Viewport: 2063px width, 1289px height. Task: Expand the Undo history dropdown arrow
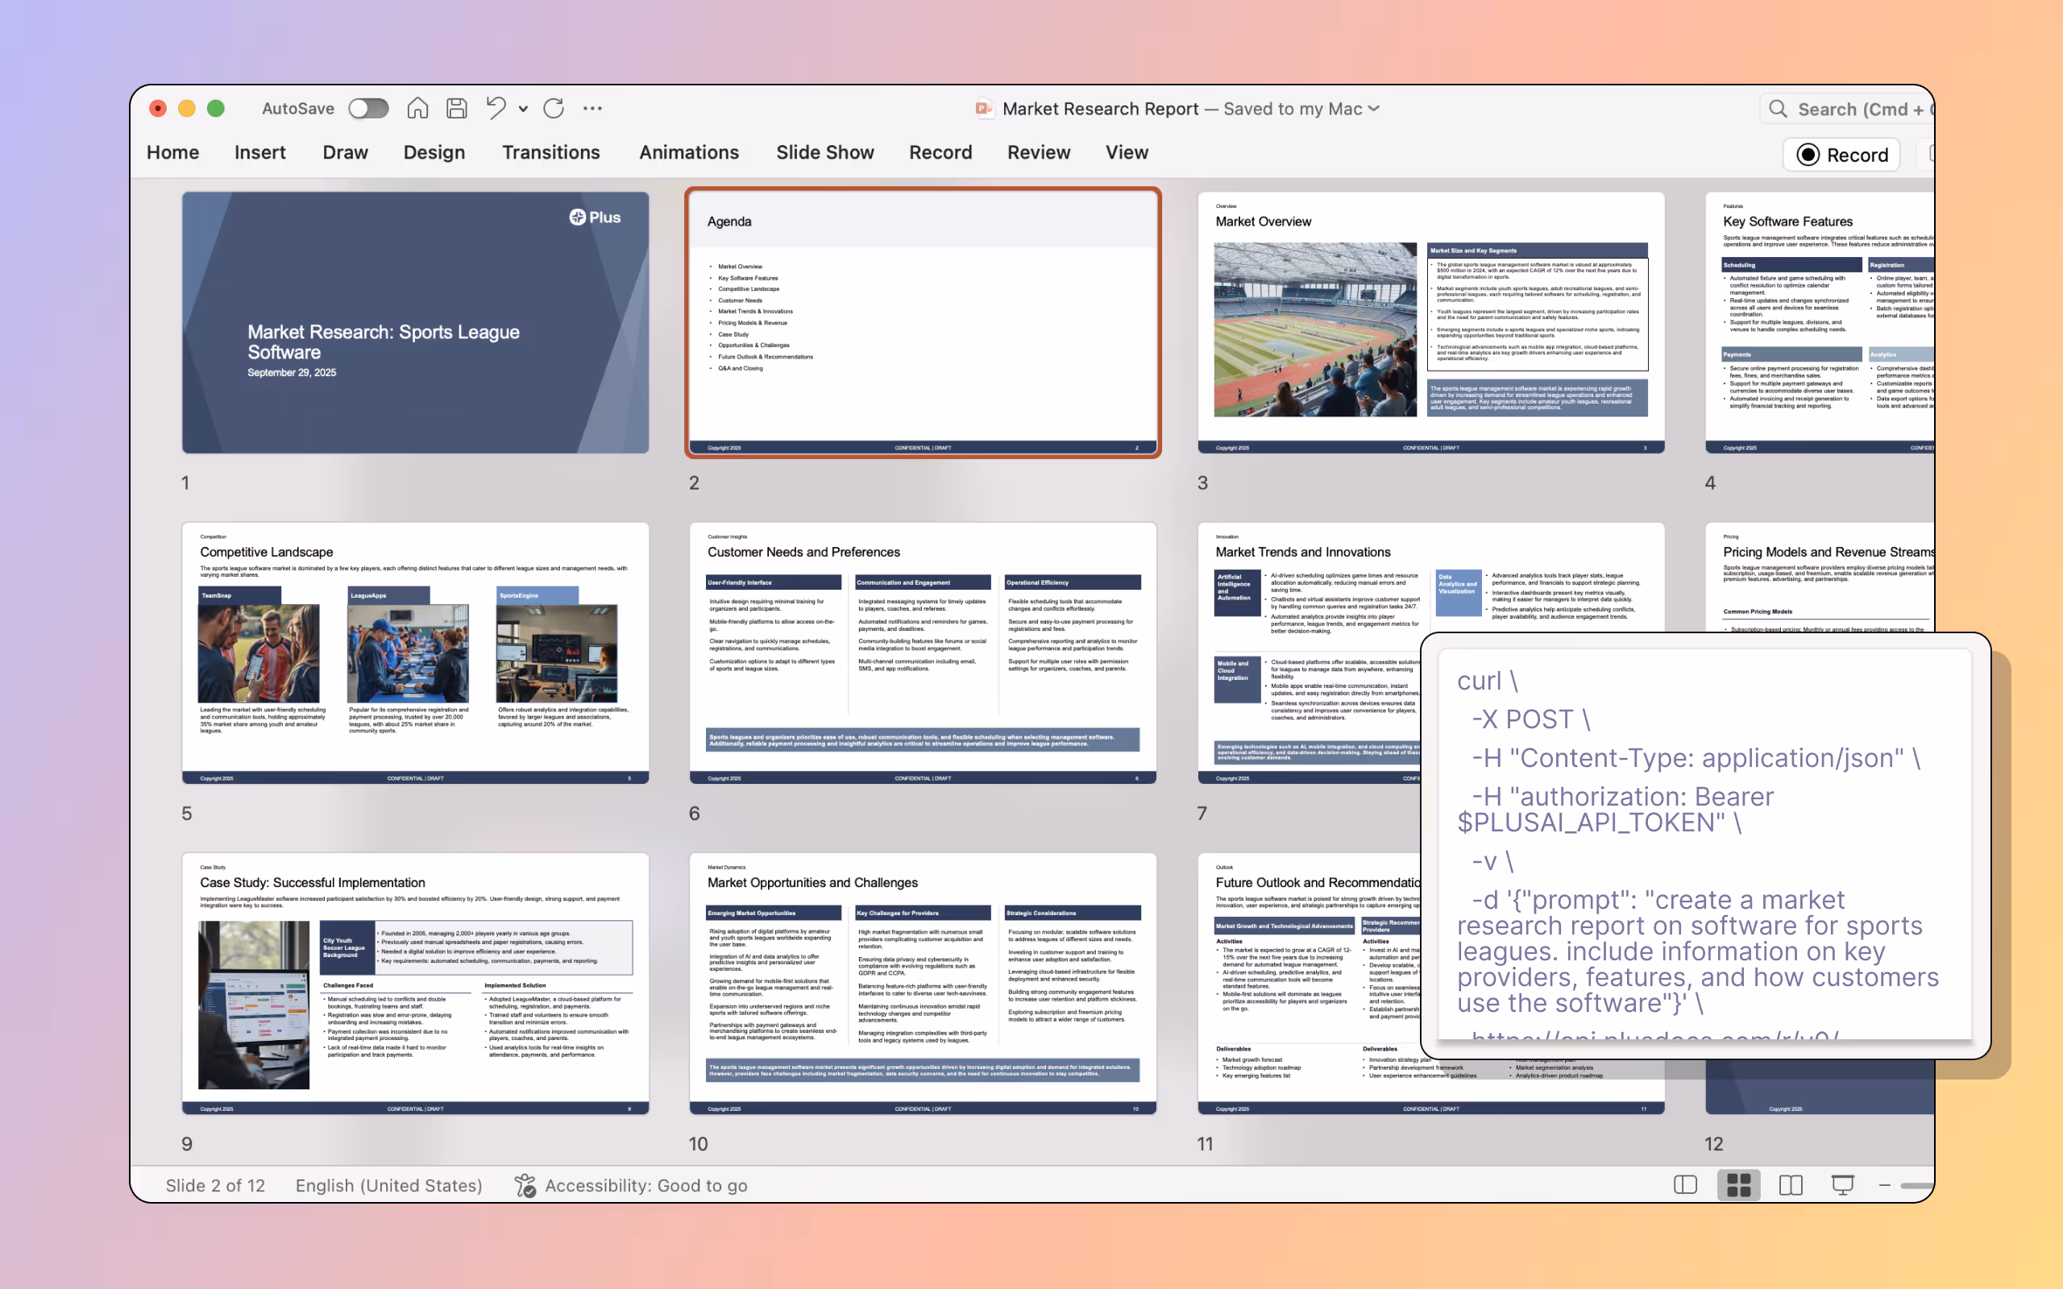click(x=524, y=109)
